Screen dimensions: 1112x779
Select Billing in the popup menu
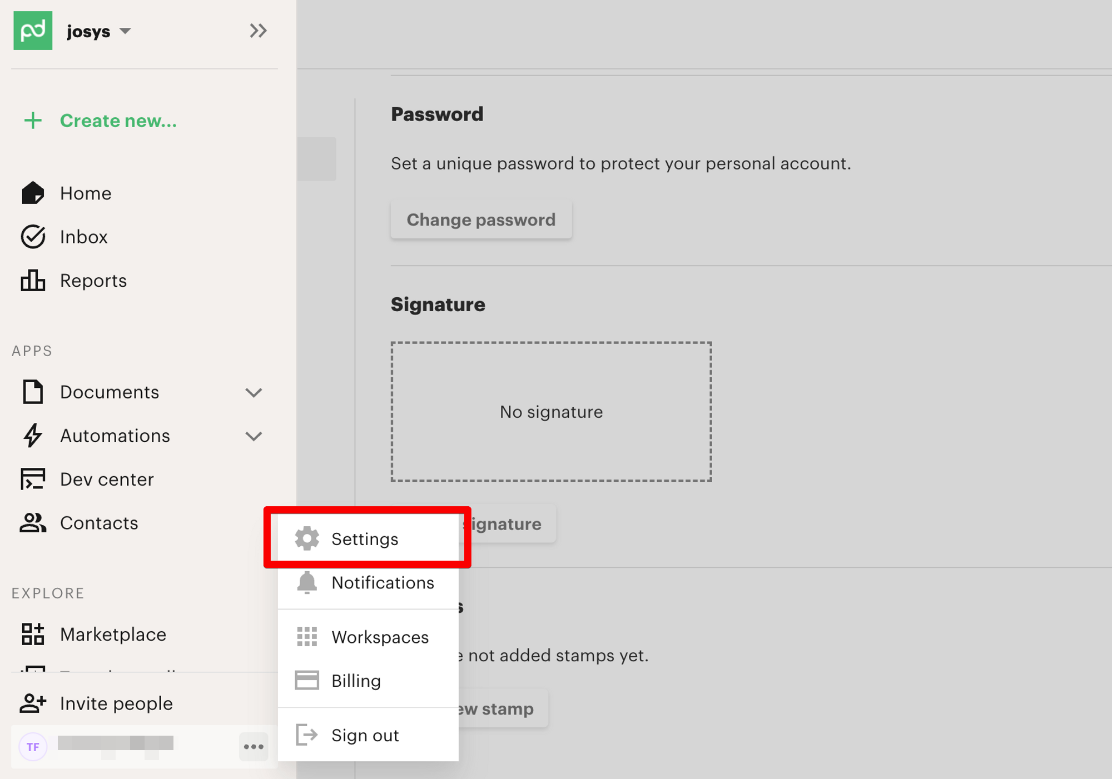(x=356, y=681)
